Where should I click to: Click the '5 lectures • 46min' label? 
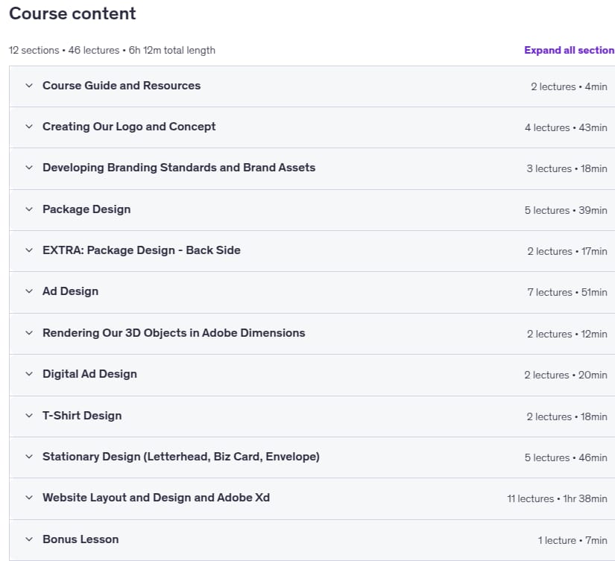[x=566, y=457]
